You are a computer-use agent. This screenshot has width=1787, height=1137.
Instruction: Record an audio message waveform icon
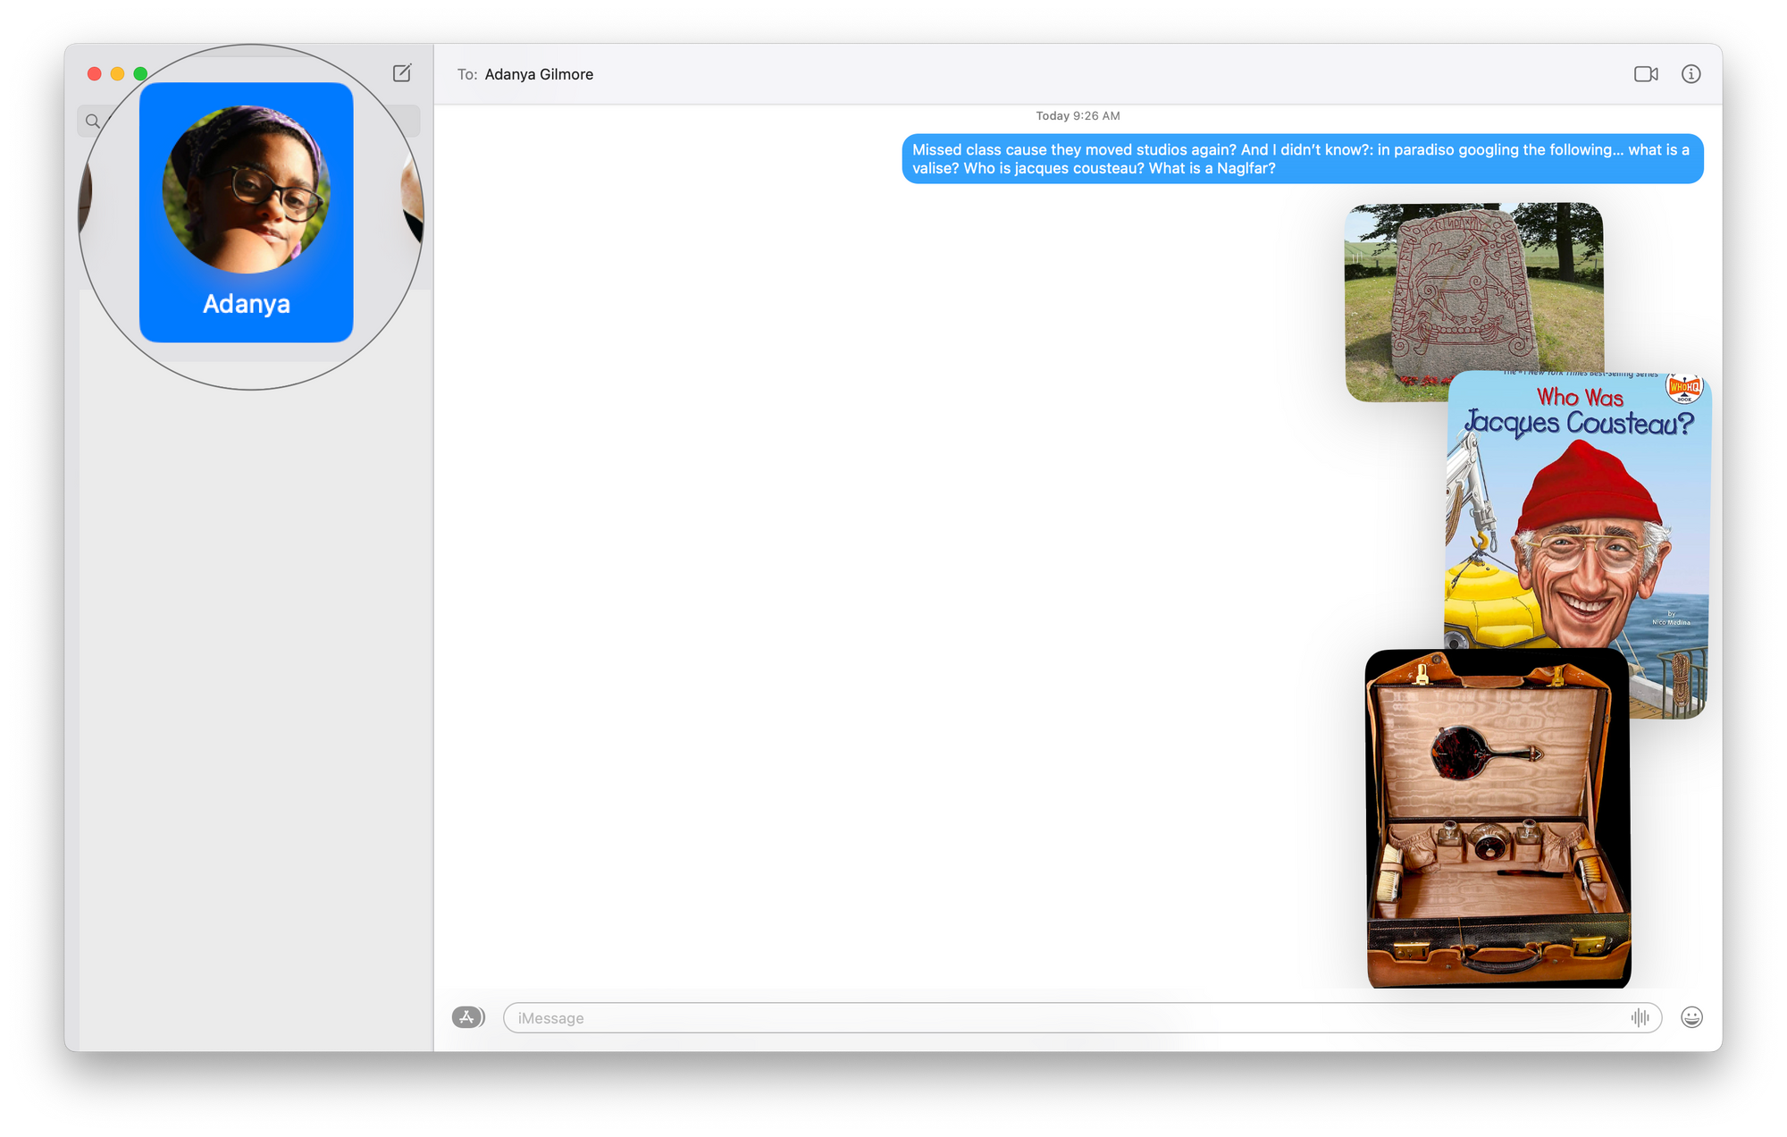(1640, 1017)
